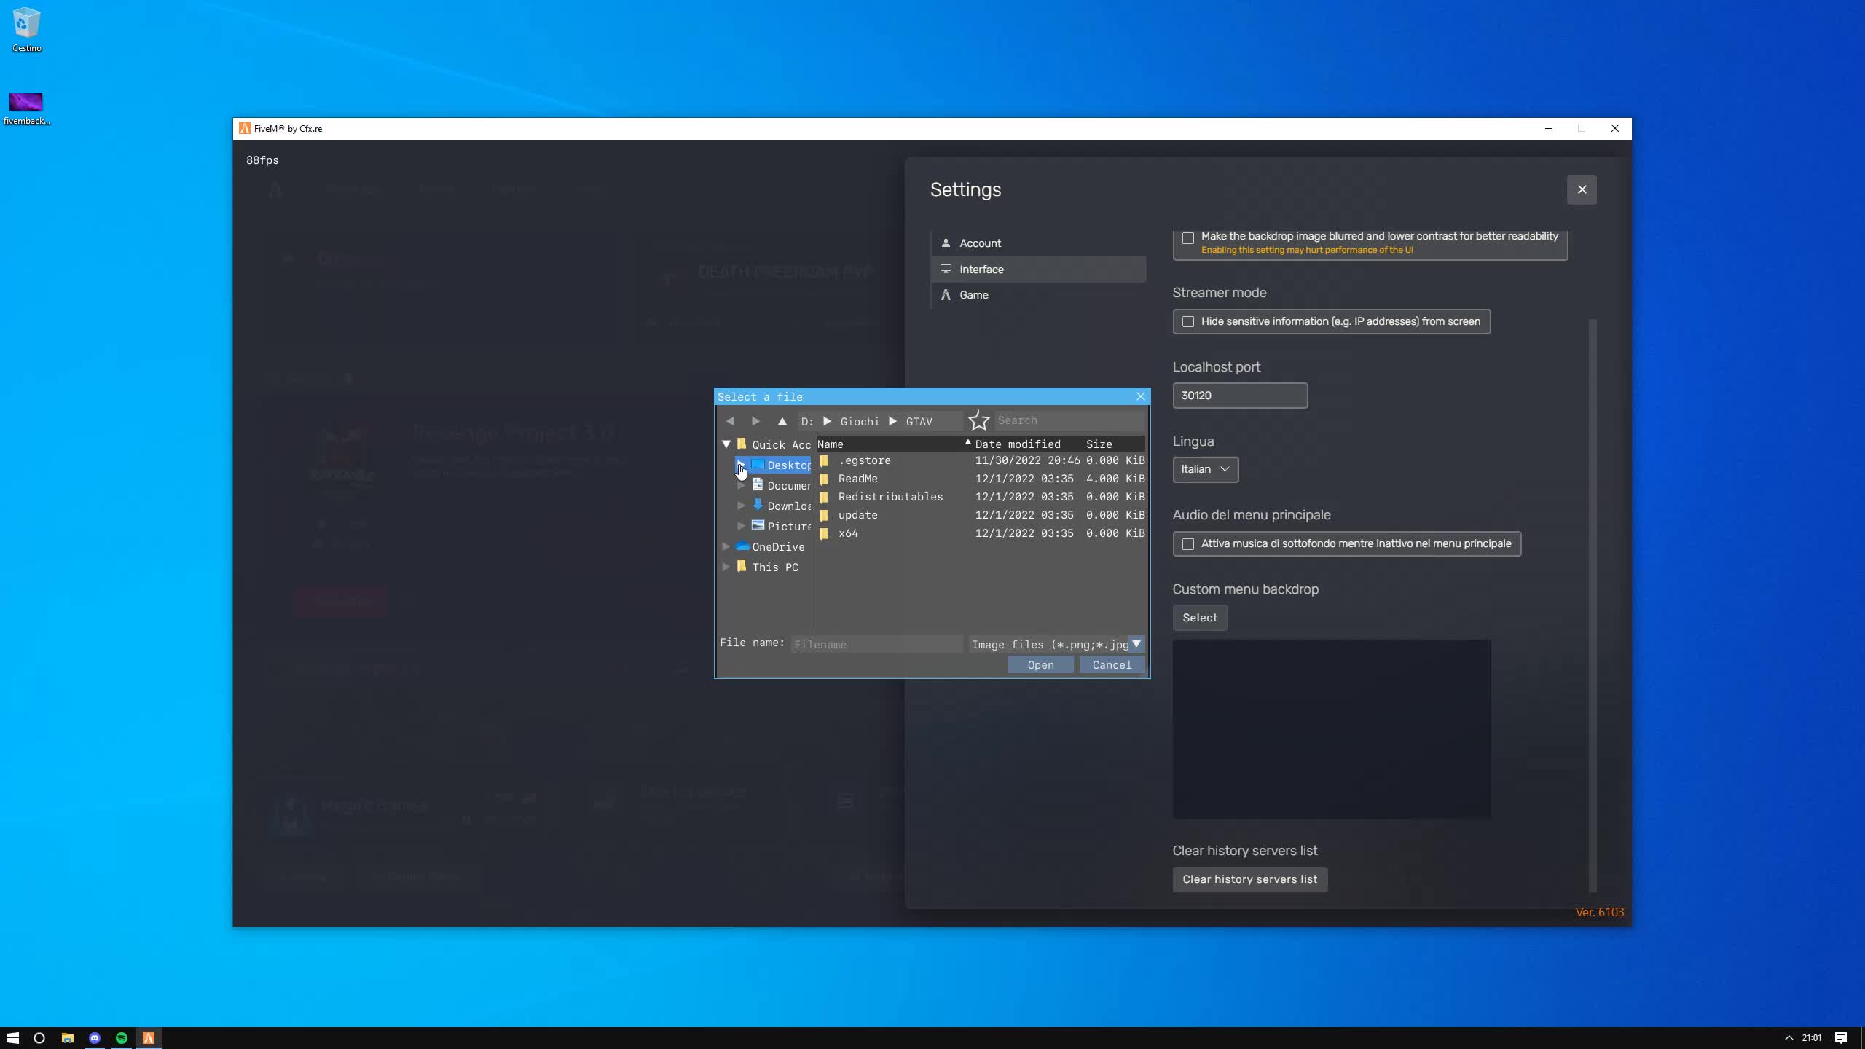
Task: Open Discord from the taskbar
Action: (x=94, y=1037)
